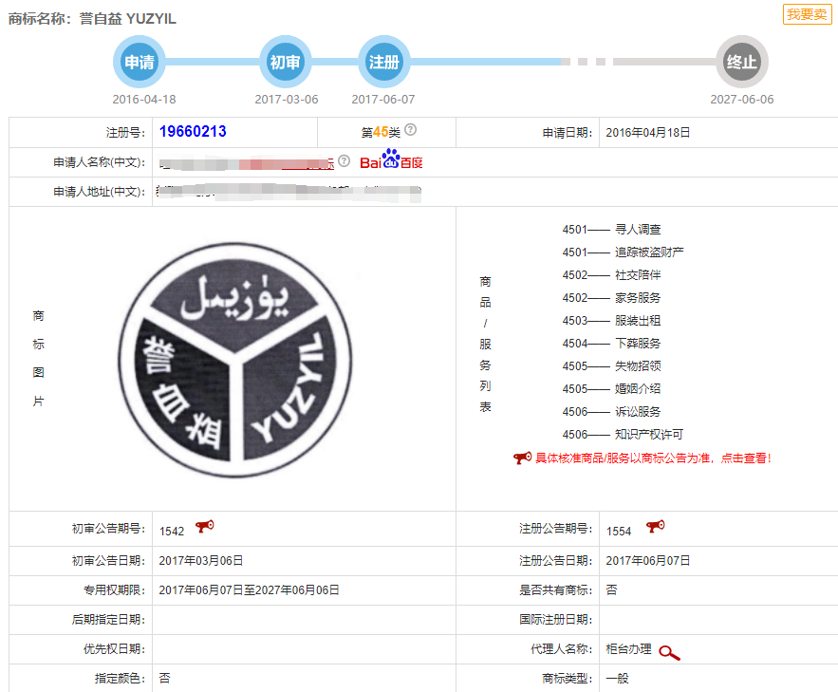Select the 4503 服装出租 service row
838x692 pixels.
tap(611, 321)
